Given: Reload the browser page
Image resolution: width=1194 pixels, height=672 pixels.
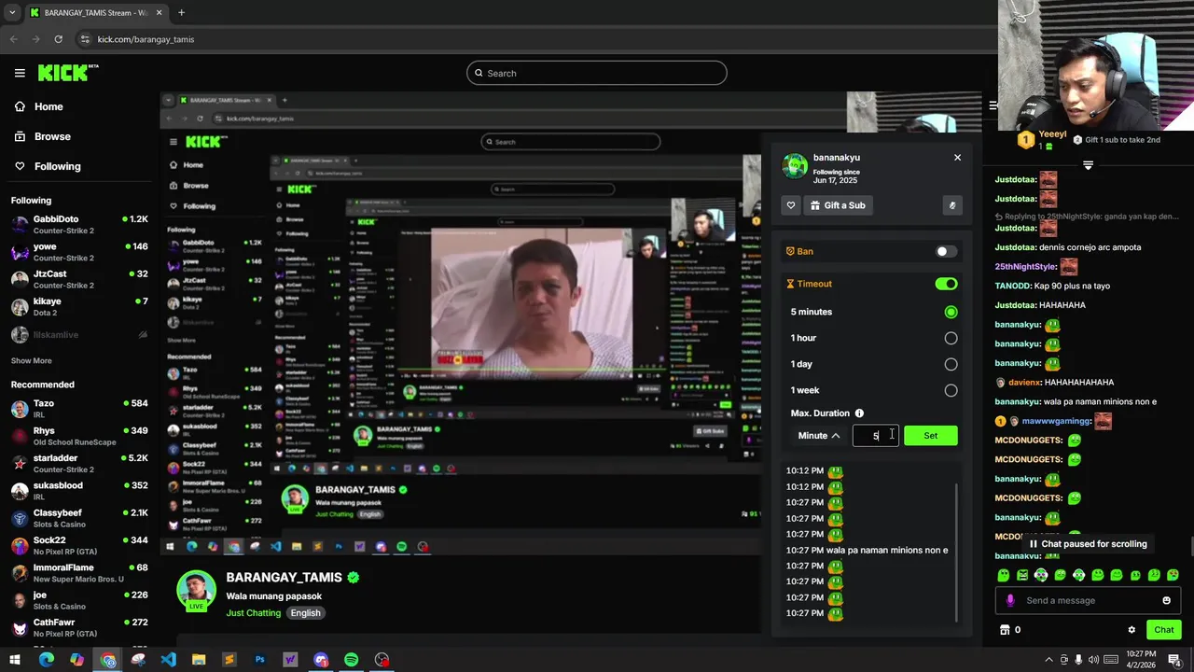Looking at the screenshot, I should pos(58,39).
